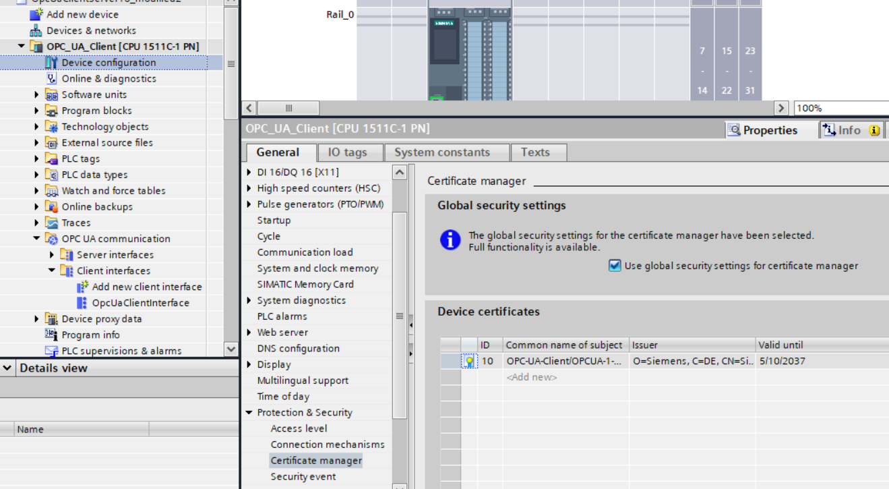The width and height of the screenshot is (889, 489).
Task: Select Access level under Protection & Security
Action: tap(299, 428)
